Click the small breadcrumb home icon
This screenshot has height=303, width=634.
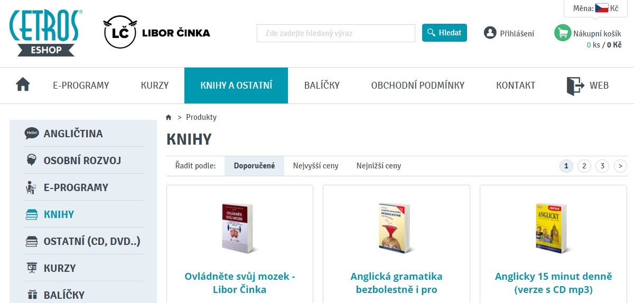point(169,117)
